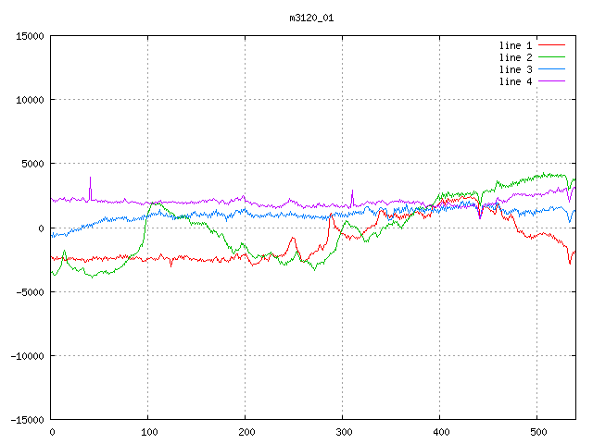Click the -10000 y-axis tick label
593x444 pixels.
tap(26, 355)
